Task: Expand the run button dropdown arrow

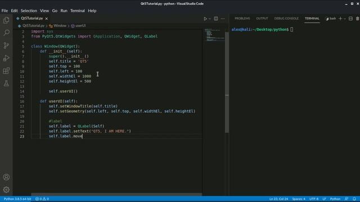Action: (x=210, y=19)
